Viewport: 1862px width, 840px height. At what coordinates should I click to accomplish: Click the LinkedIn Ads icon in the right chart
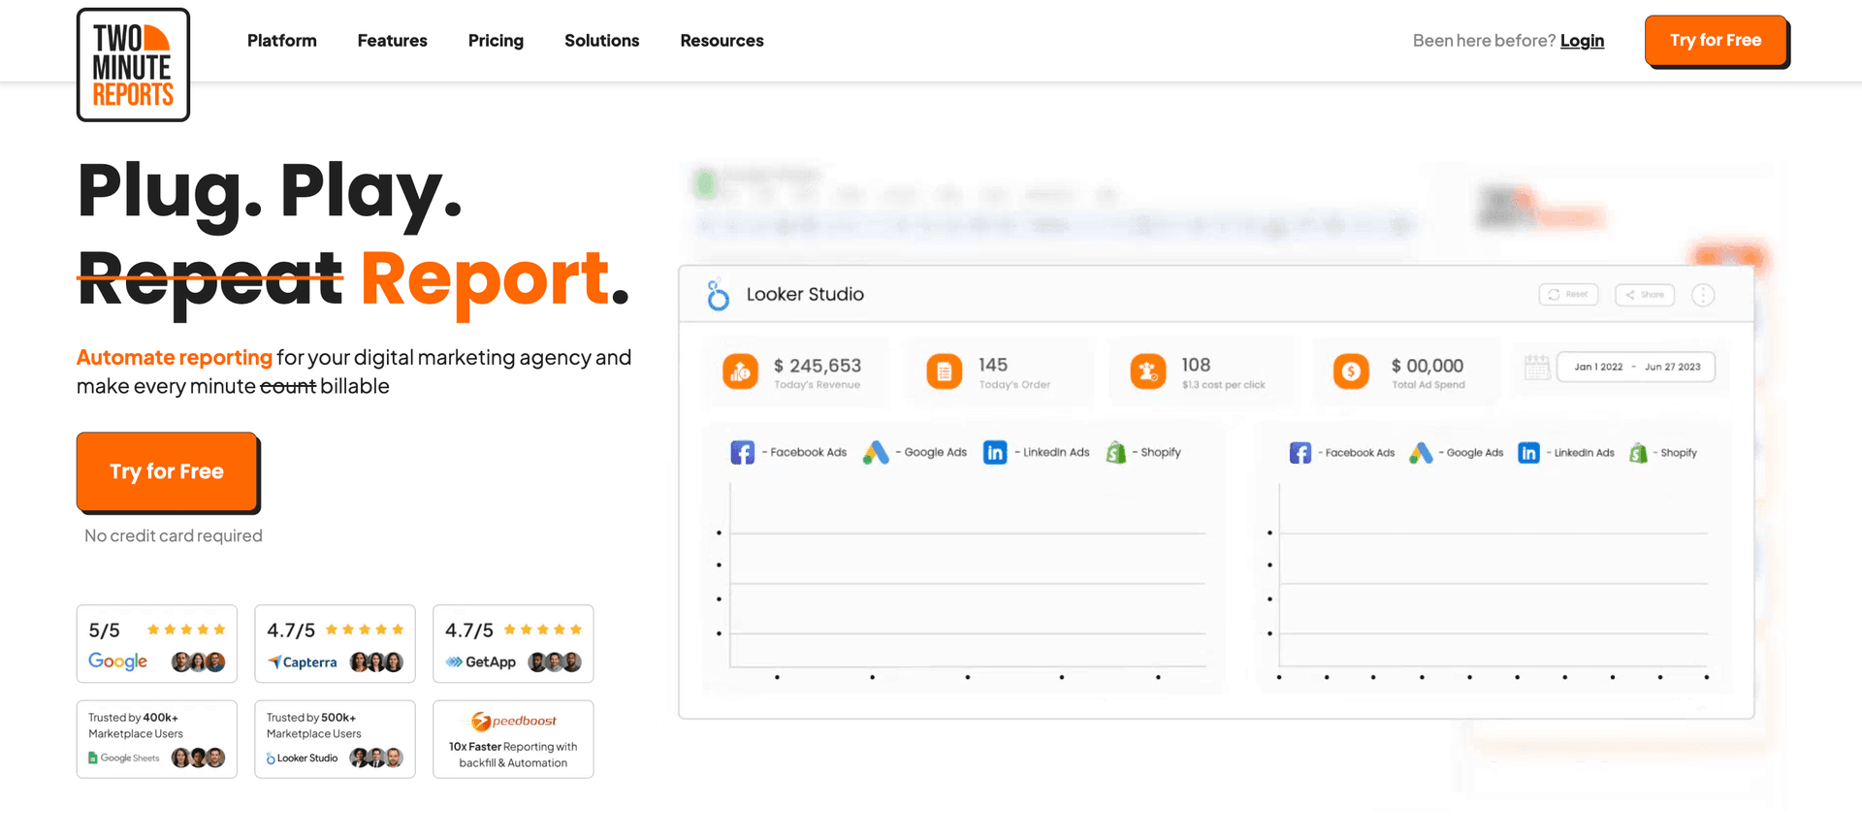(x=1528, y=453)
